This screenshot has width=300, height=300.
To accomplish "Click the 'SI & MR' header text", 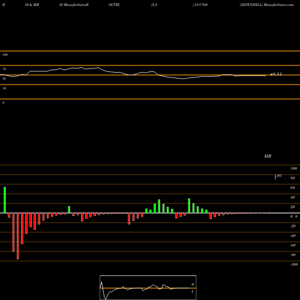I will tap(32, 5).
